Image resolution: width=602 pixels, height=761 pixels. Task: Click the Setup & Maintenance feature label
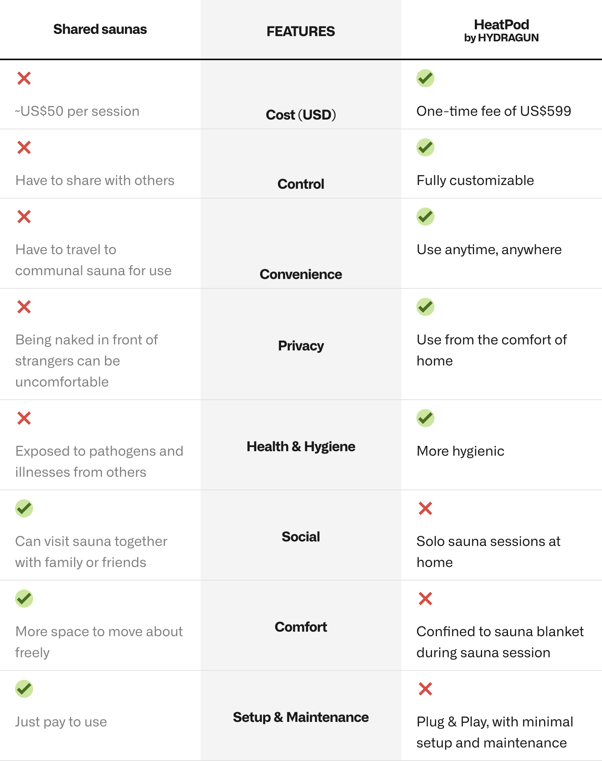[301, 717]
